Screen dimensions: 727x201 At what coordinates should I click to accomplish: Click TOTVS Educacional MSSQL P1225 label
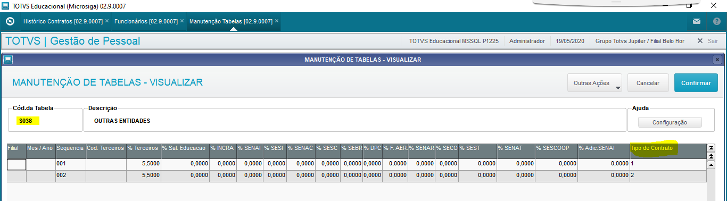coord(453,41)
